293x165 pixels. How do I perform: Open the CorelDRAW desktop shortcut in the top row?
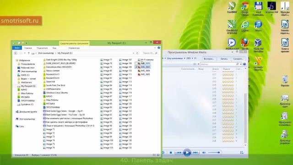tap(232, 8)
